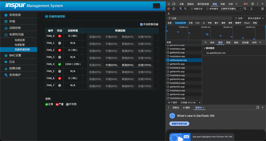Switch to 源代码/来源 tab
Screen dimensions: 266x141
pyautogui.click(x=203, y=4)
